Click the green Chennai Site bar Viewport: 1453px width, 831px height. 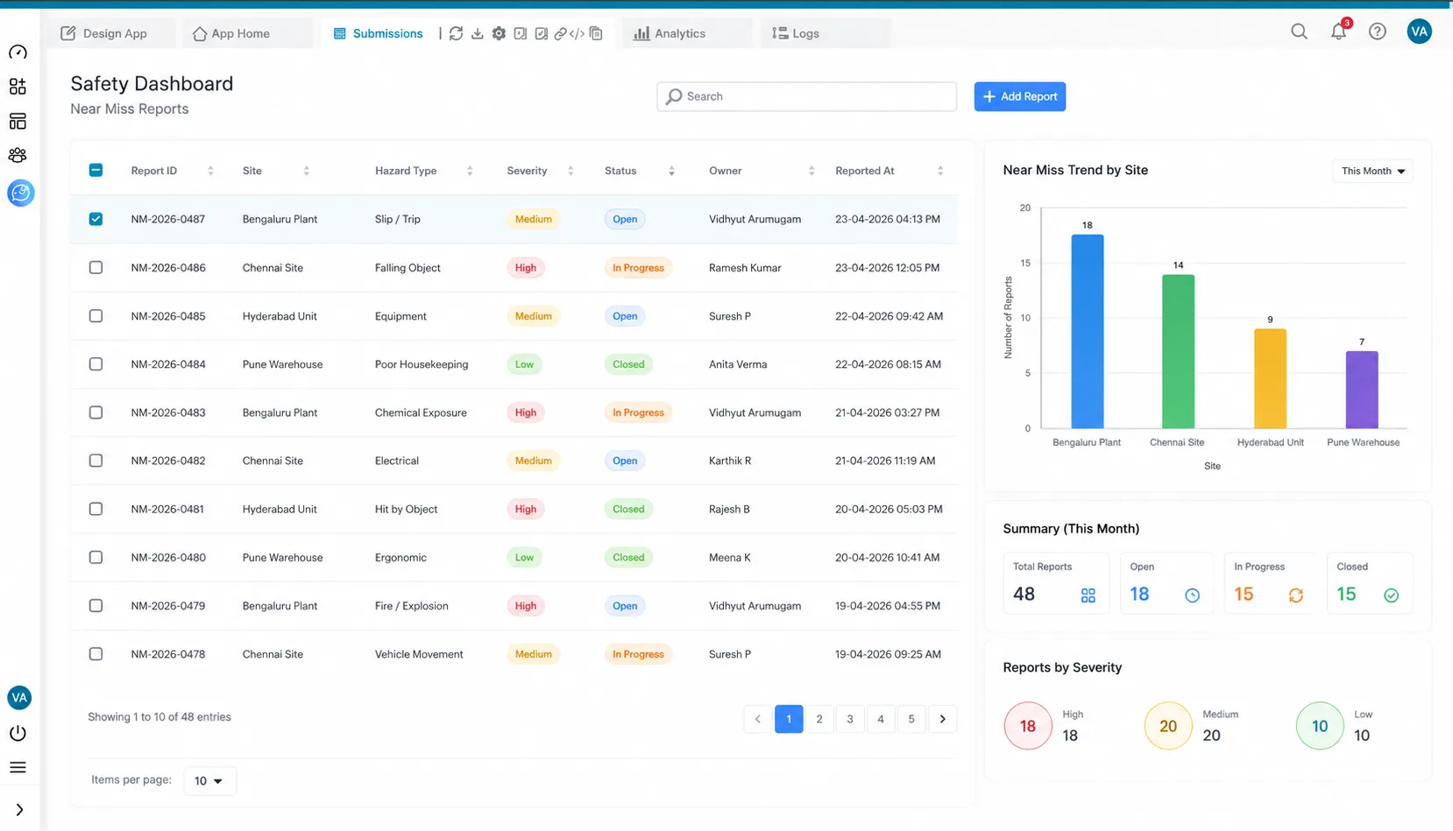coord(1178,351)
